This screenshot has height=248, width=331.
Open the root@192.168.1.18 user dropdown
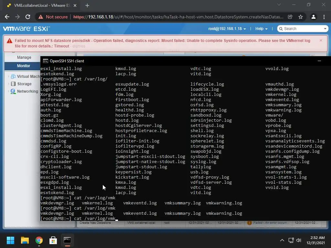(227, 29)
